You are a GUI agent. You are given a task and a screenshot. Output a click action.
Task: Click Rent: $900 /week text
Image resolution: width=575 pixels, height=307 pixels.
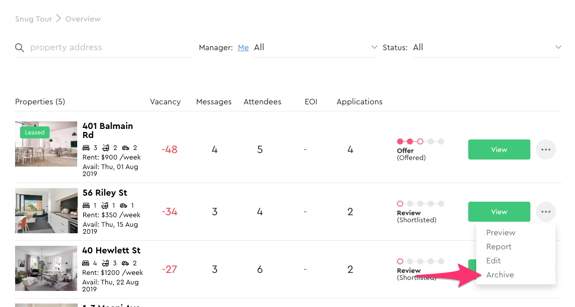click(111, 157)
